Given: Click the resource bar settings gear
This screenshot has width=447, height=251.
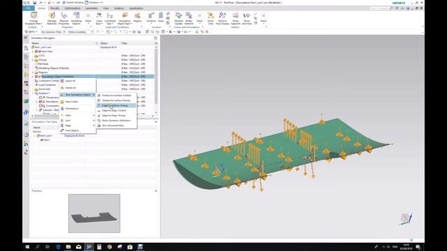Looking at the screenshot, I should coord(26,38).
